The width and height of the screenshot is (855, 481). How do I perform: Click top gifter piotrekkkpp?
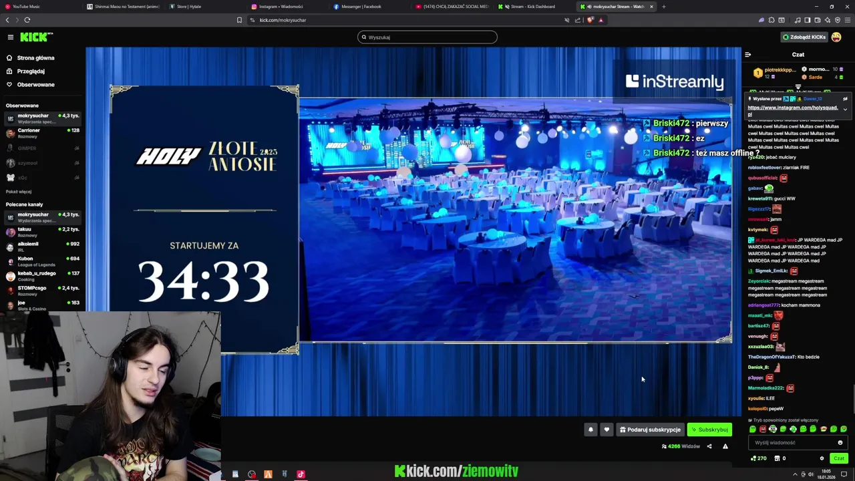(775, 73)
